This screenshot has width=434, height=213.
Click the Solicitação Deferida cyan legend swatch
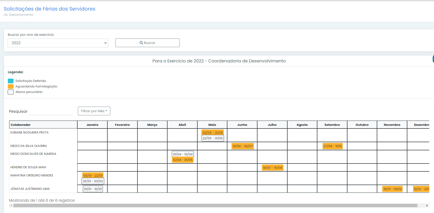coord(11,81)
